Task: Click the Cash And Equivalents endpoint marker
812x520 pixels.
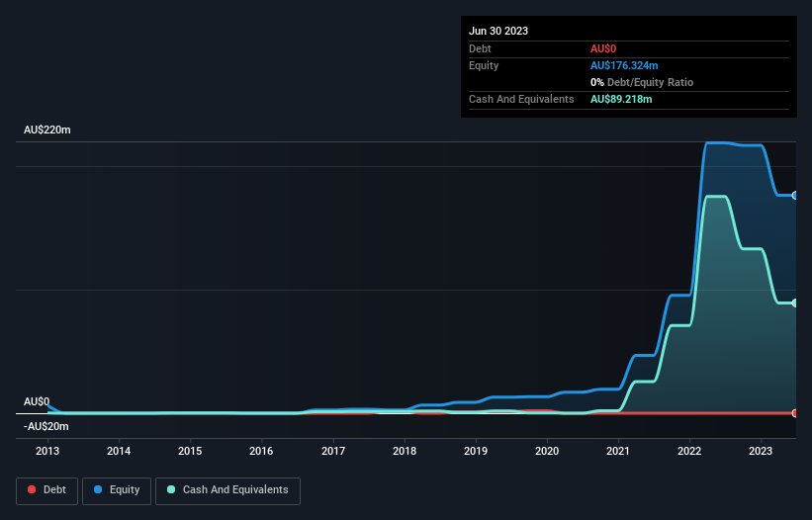Action: point(795,303)
